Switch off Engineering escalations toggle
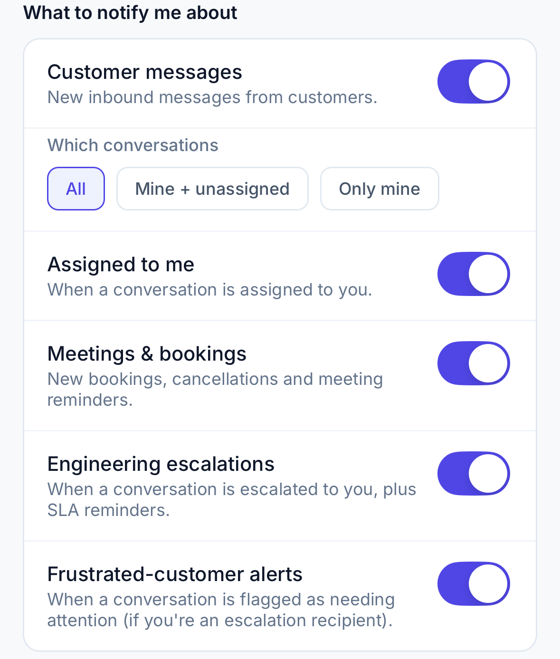 click(474, 473)
